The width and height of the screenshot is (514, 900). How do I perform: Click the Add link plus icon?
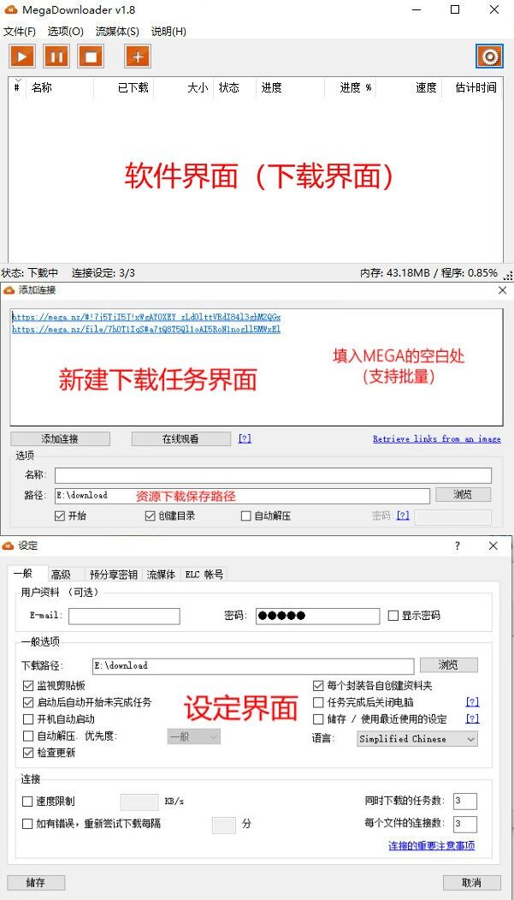coord(137,57)
